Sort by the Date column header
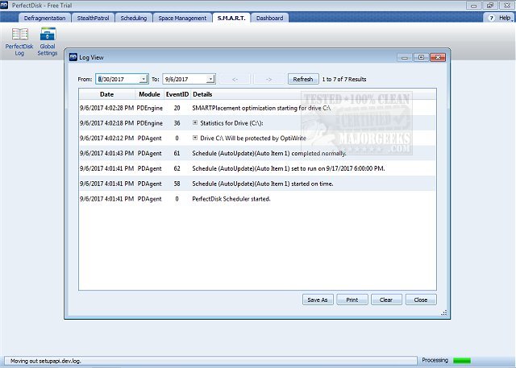The width and height of the screenshot is (516, 368). (x=107, y=94)
